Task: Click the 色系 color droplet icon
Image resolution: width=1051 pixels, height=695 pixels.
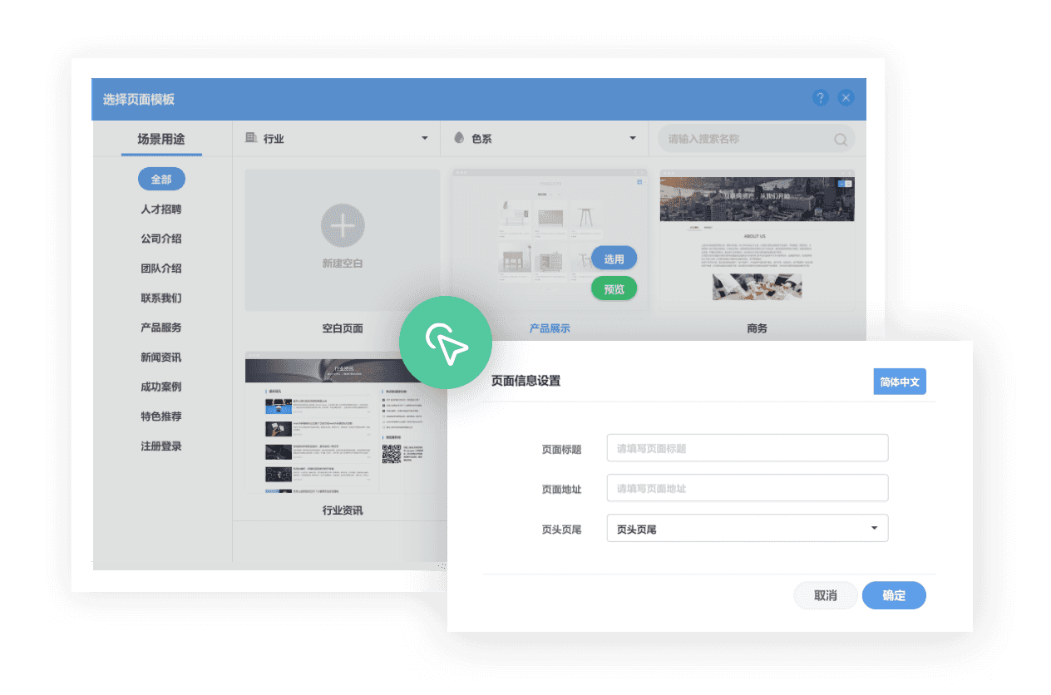Action: (459, 138)
